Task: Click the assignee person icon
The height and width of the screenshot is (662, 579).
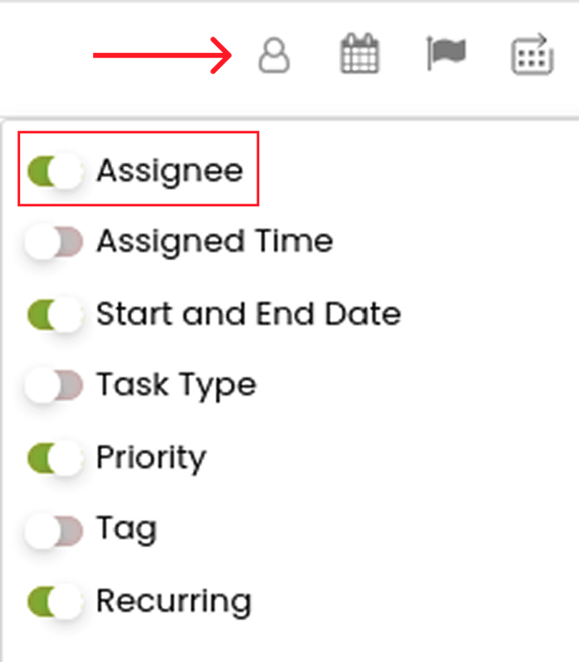Action: pyautogui.click(x=274, y=55)
